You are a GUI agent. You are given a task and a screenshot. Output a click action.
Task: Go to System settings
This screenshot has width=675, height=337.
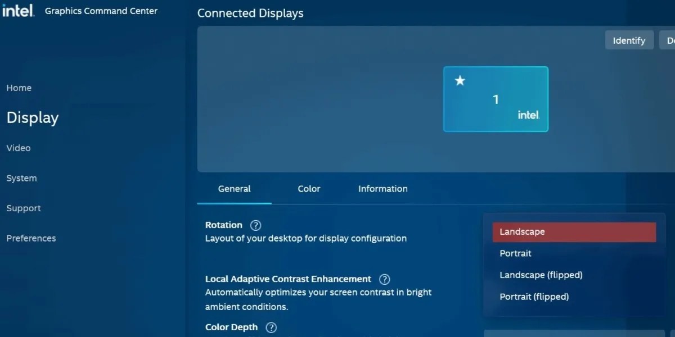click(x=21, y=178)
